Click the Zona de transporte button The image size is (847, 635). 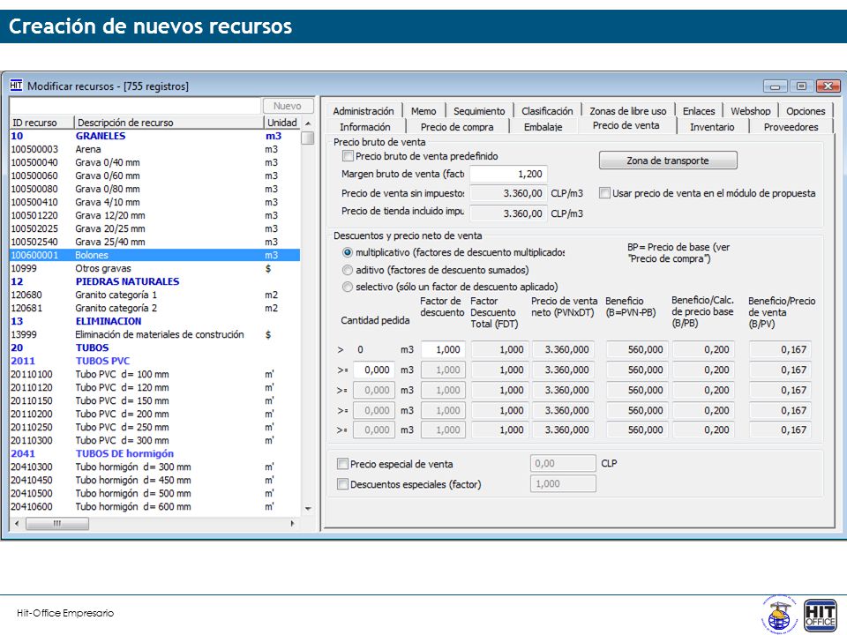click(668, 161)
